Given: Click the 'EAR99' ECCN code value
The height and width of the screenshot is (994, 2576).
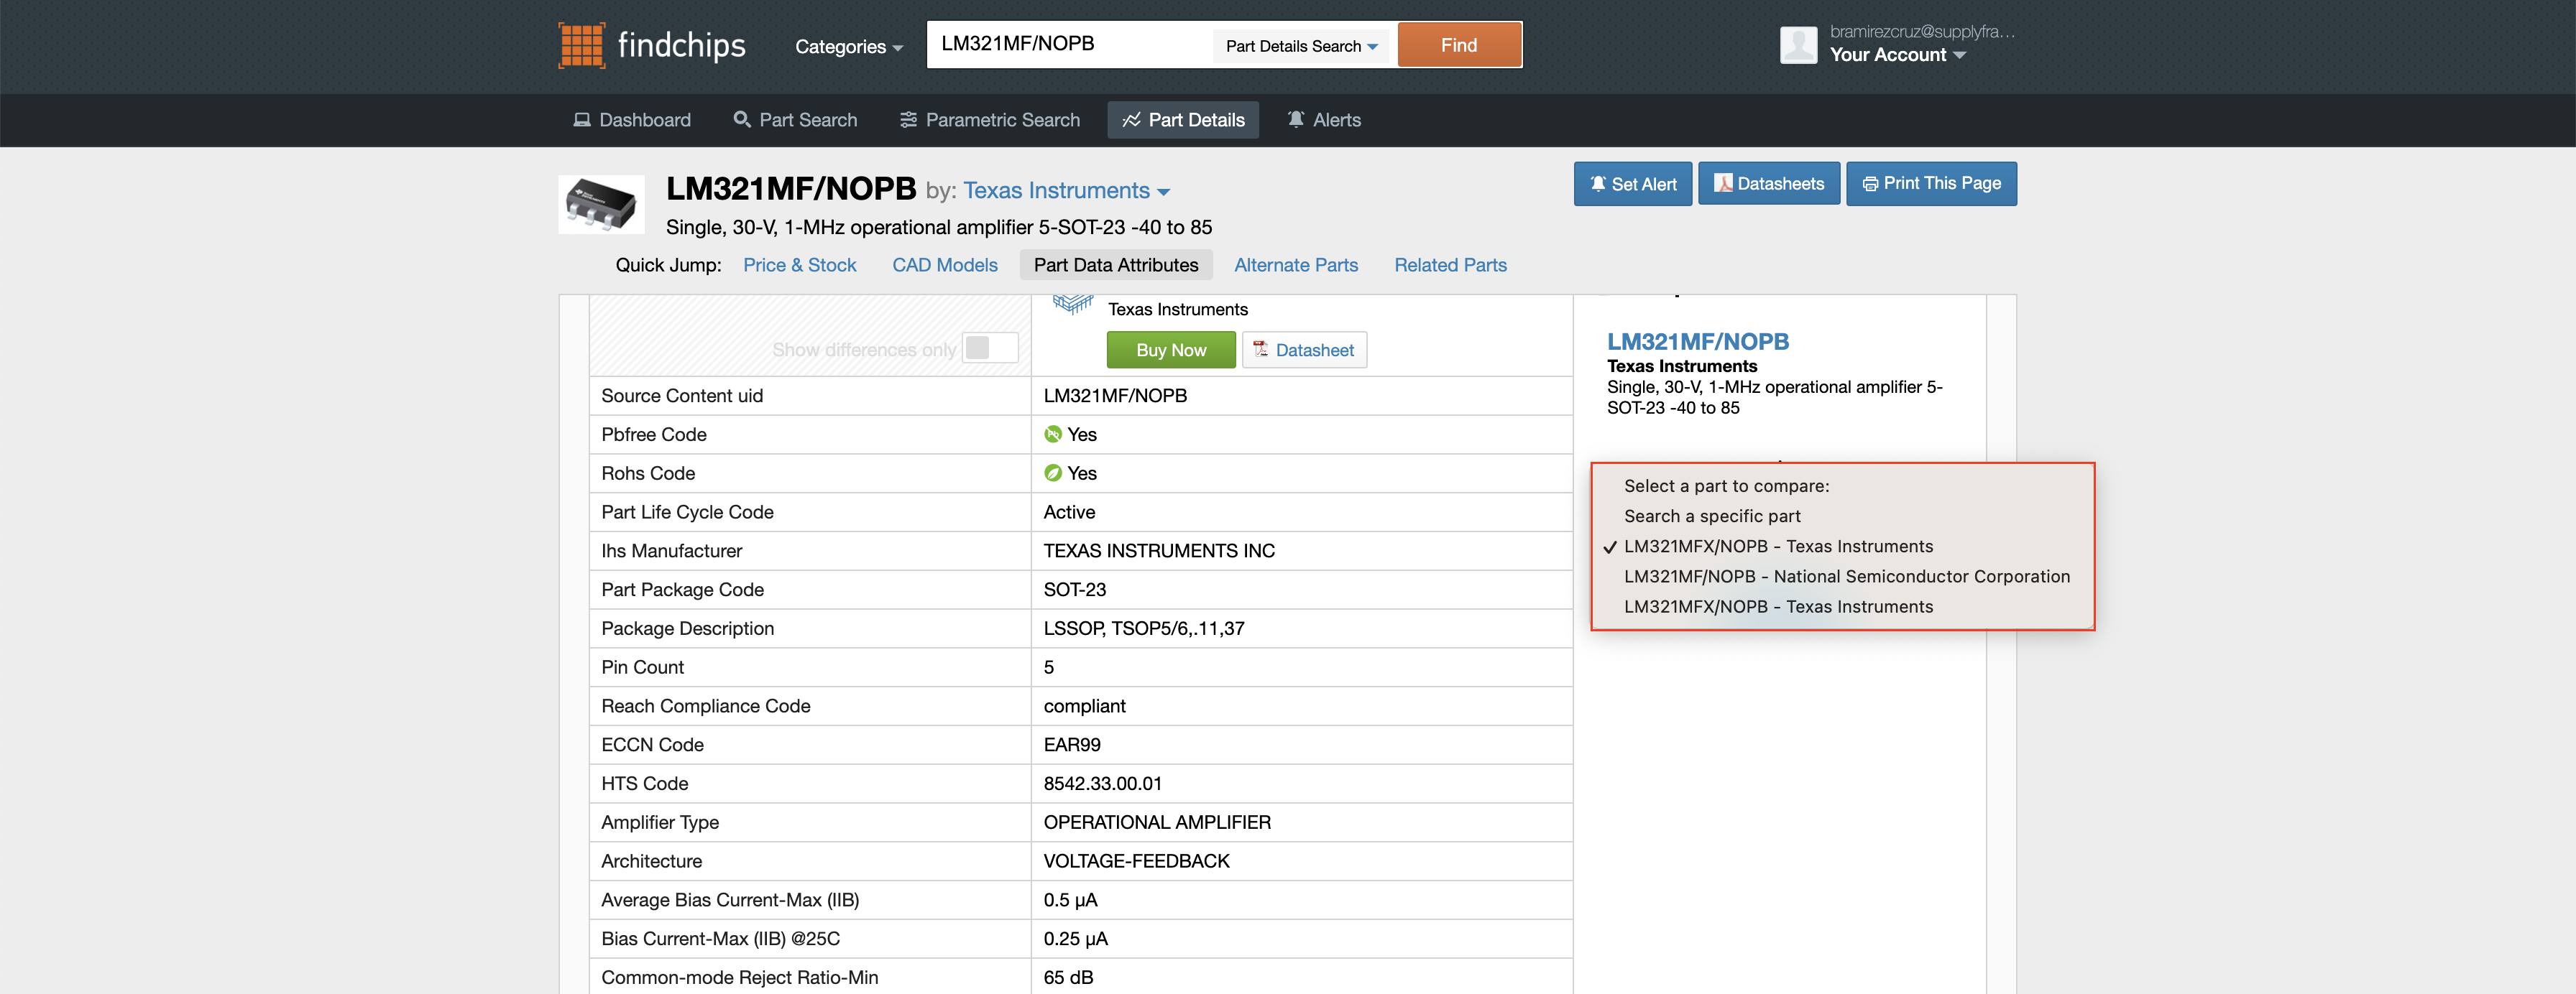Looking at the screenshot, I should click(1072, 745).
